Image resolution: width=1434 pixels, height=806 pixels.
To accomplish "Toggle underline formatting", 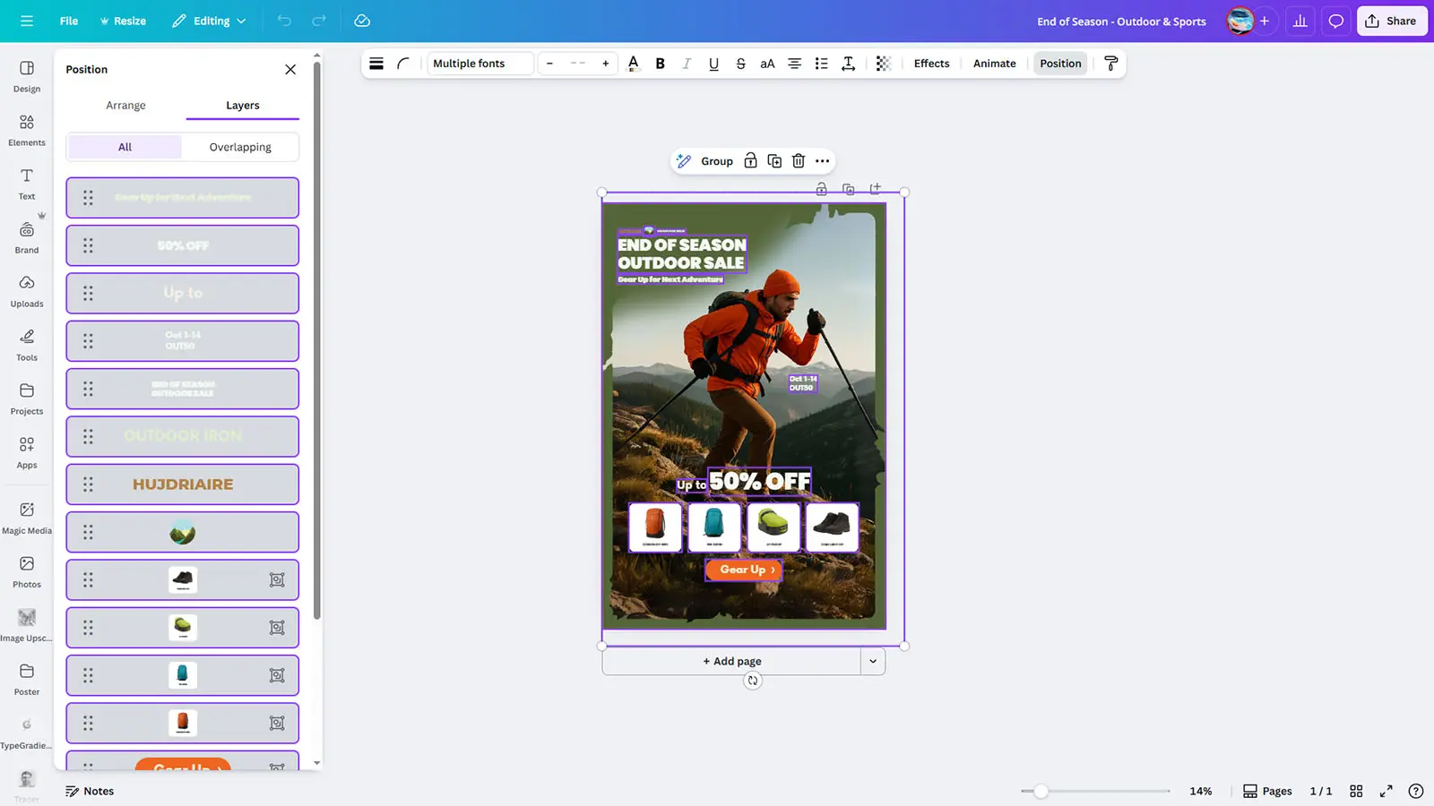I will point(713,64).
